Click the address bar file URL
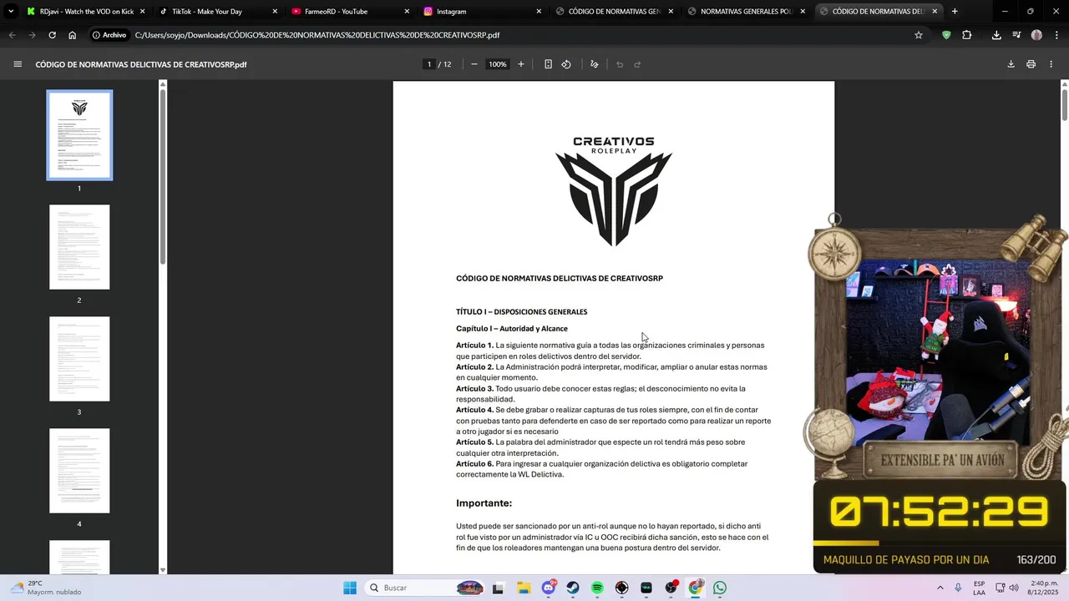This screenshot has width=1069, height=601. [317, 35]
